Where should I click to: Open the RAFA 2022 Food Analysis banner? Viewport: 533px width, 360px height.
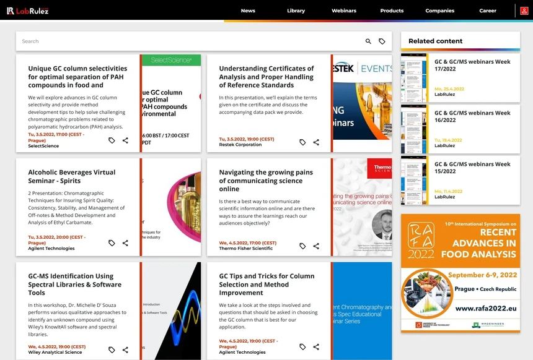coord(460,273)
